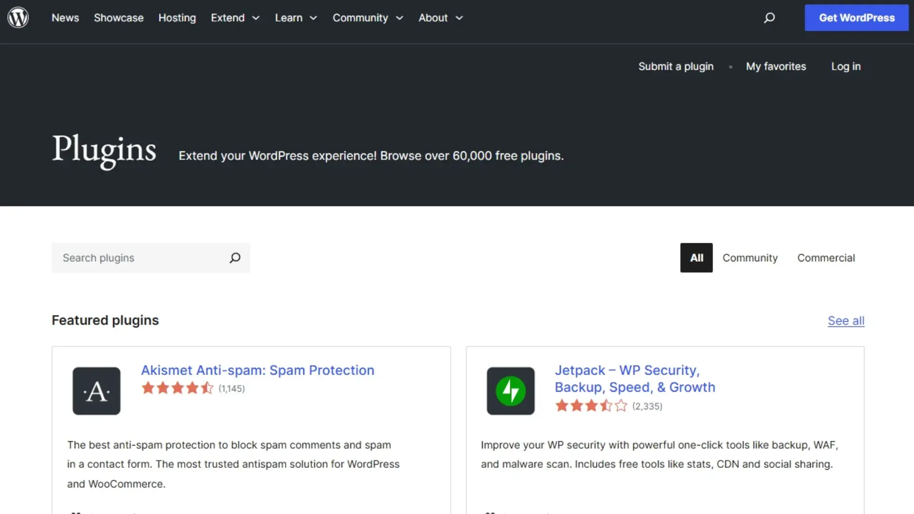Open Jetpack – WP Security plugin title
This screenshot has height=514, width=914.
click(x=635, y=379)
